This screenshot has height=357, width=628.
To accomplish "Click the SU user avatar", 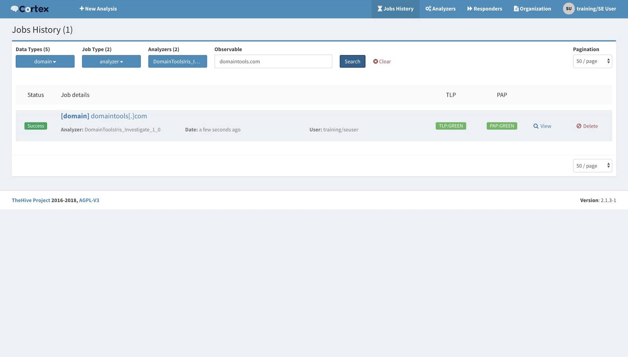I will click(x=568, y=9).
